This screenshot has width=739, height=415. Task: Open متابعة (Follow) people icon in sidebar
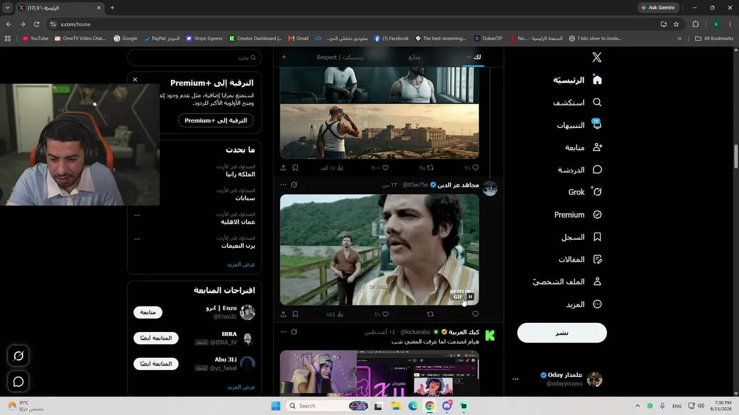(597, 148)
